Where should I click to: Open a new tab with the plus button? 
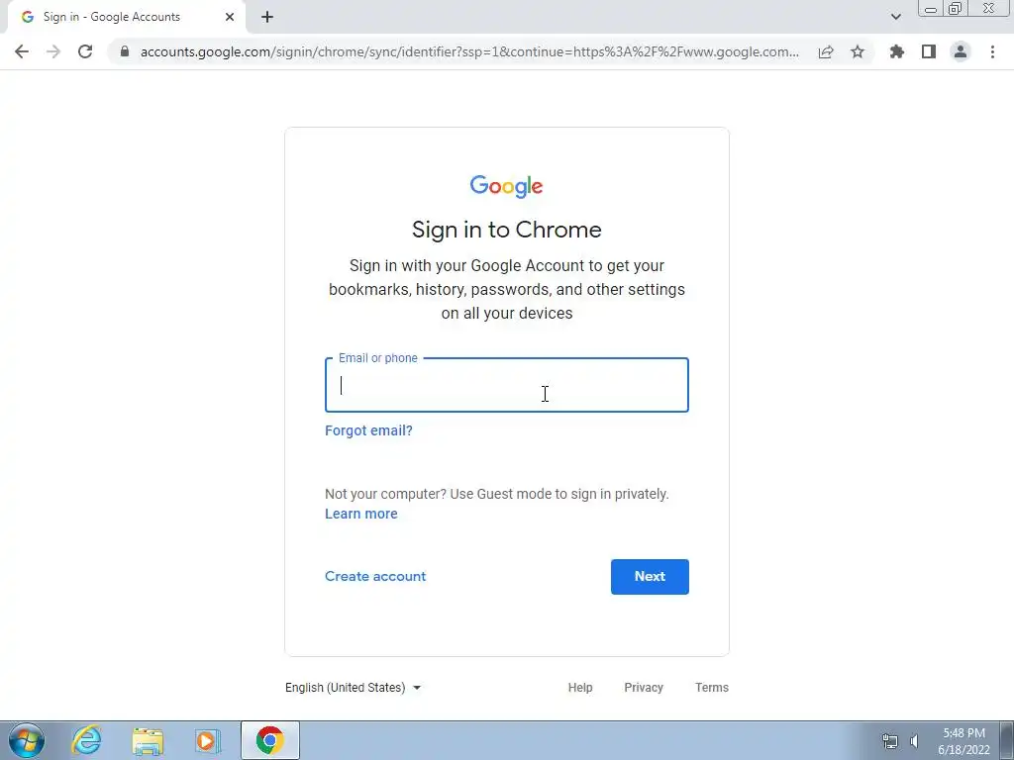pos(267,17)
